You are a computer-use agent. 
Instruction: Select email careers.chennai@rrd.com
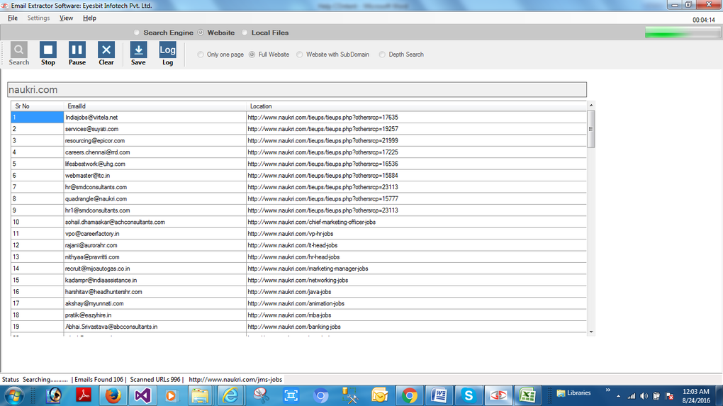tap(97, 152)
